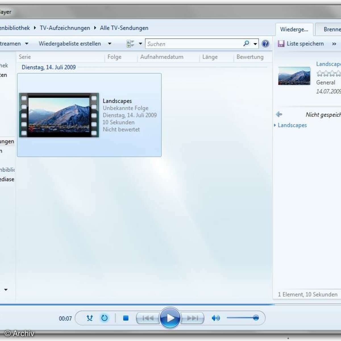Open the Landscapes link in the right pane
This screenshot has height=341, width=341.
[292, 125]
